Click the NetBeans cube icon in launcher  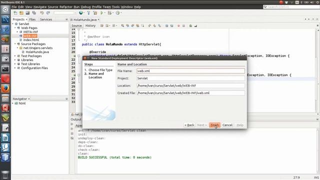tap(5, 157)
